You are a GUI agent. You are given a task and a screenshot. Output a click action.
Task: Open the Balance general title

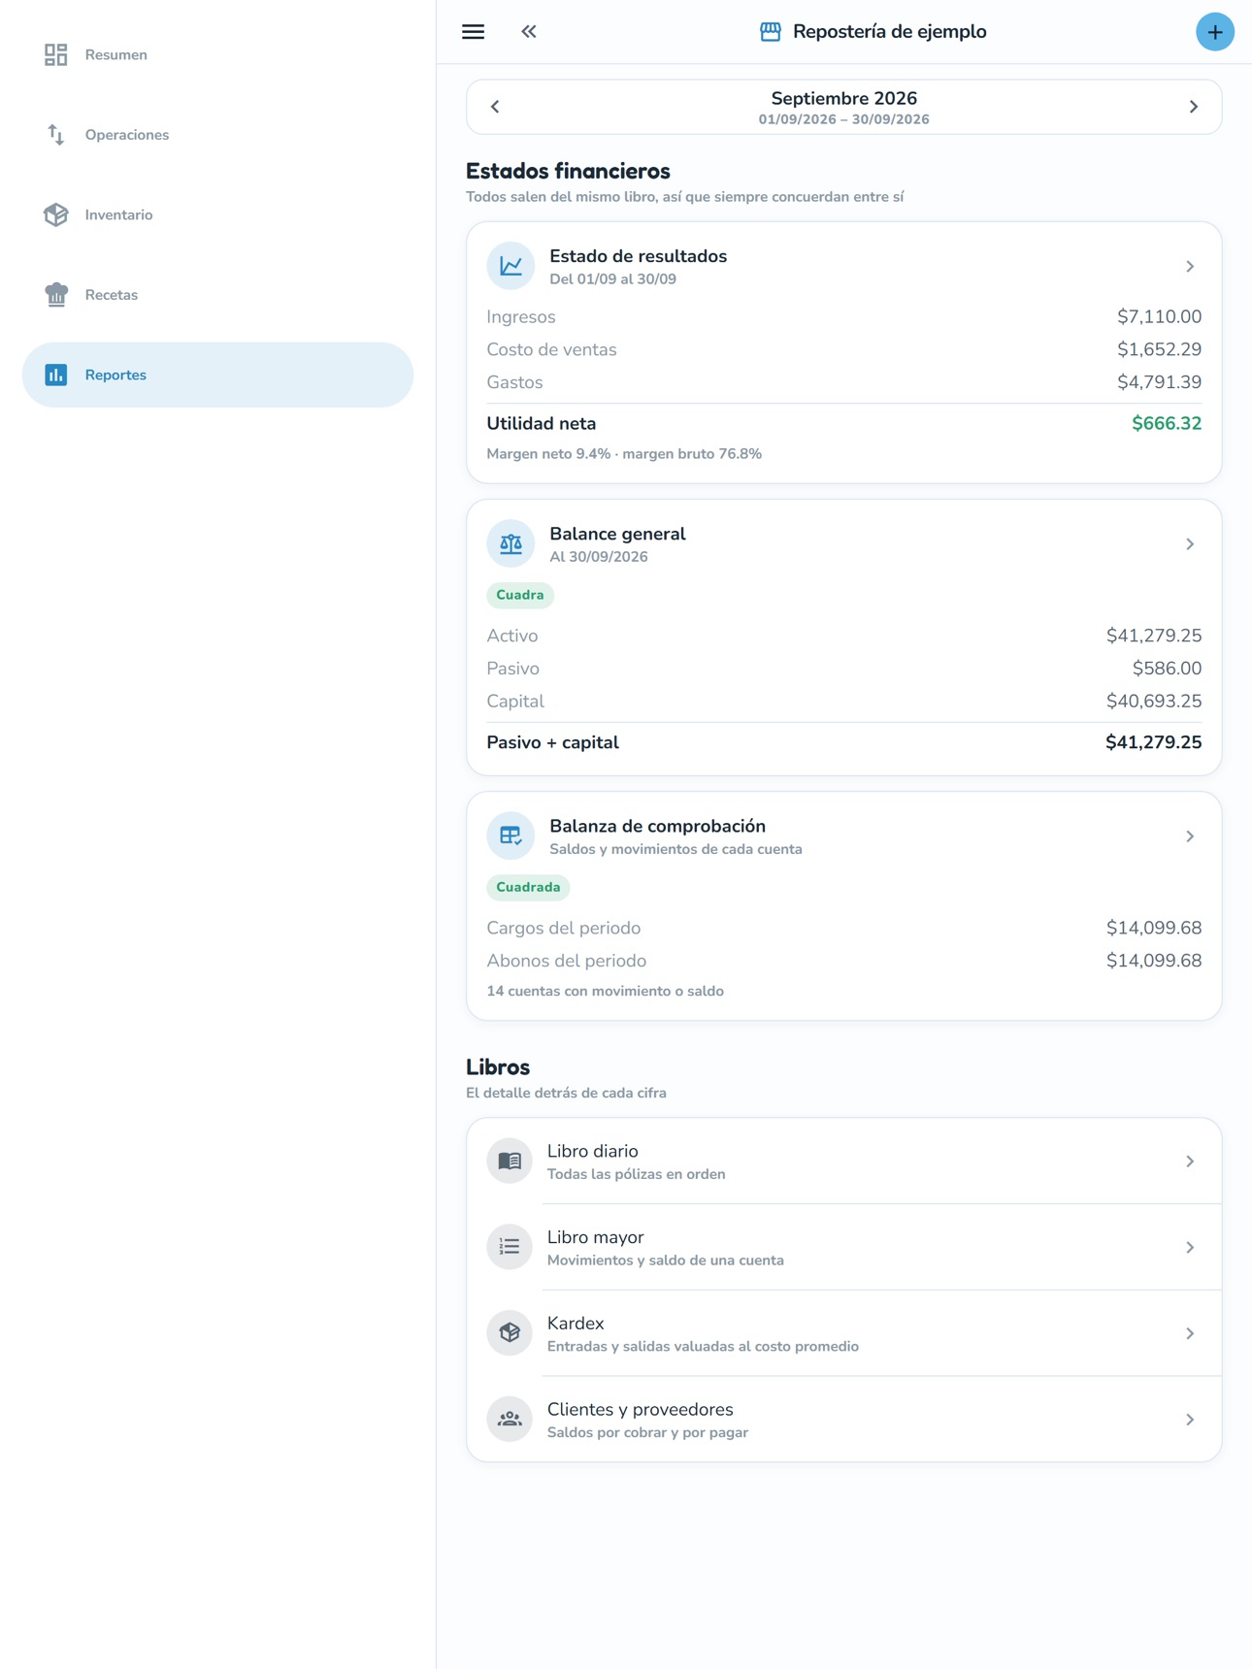617,534
